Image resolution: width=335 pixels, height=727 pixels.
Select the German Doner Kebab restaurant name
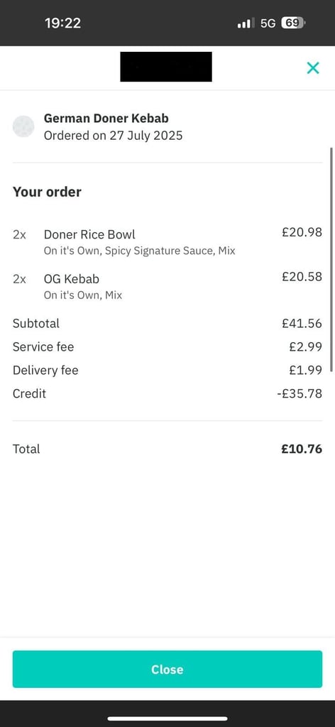(106, 119)
